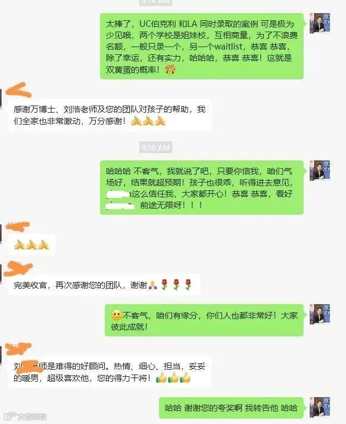Click praying hands emojis after 万分感谢
Viewport: 346px width, 424px height.
(148, 121)
